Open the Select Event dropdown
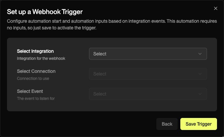This screenshot has width=224, height=137. 148,94
